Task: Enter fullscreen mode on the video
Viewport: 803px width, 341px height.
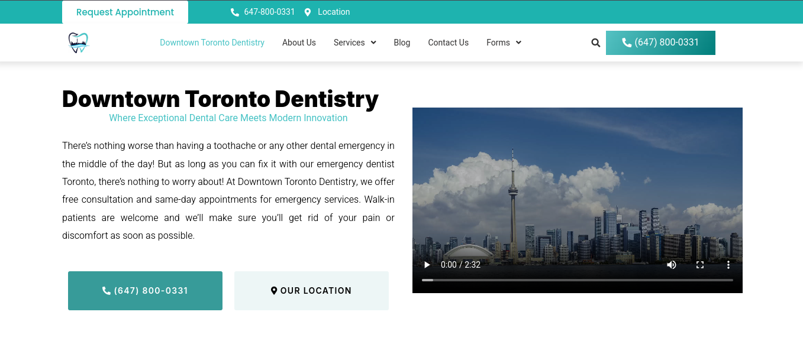Action: click(x=700, y=265)
